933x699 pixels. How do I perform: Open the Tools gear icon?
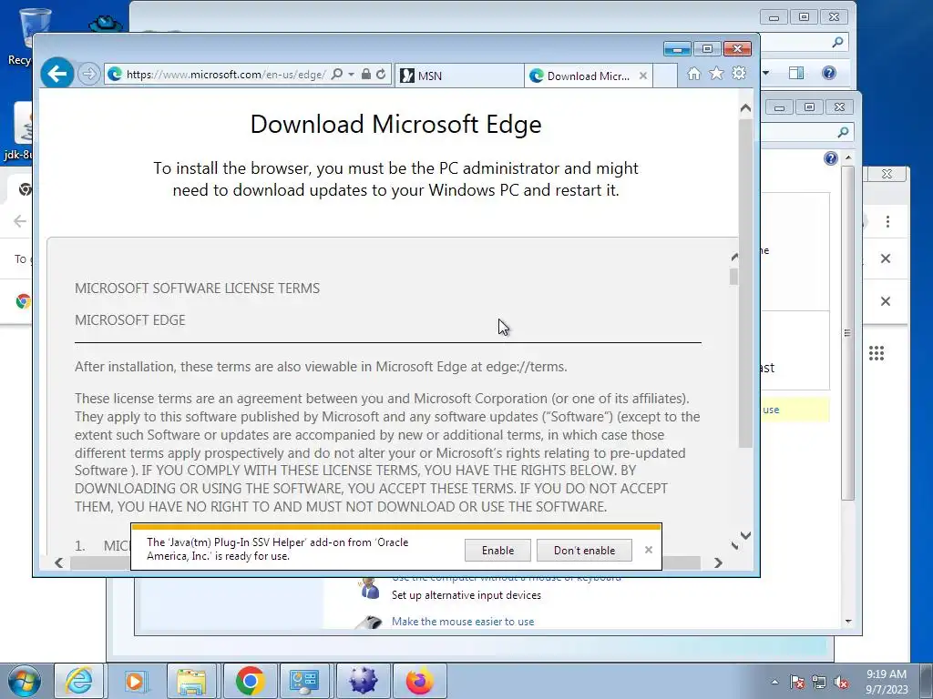(739, 74)
